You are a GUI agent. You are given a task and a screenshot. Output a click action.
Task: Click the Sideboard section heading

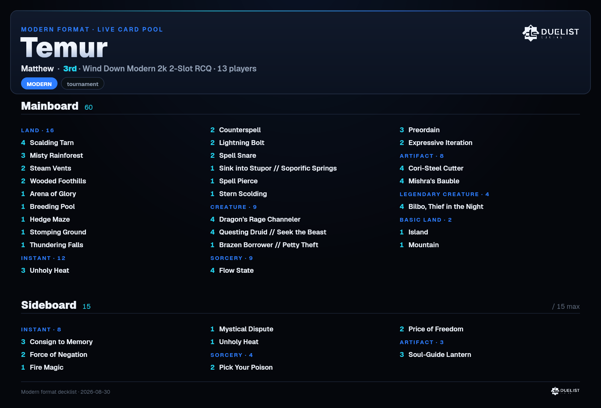tap(49, 305)
